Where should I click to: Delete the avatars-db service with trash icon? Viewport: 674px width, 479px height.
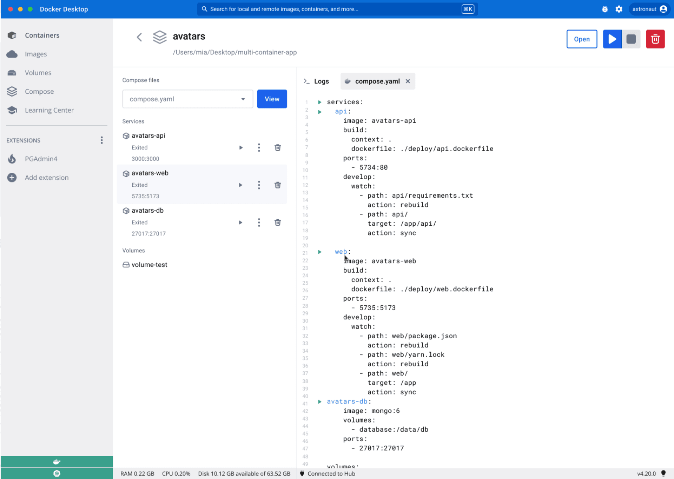point(277,222)
